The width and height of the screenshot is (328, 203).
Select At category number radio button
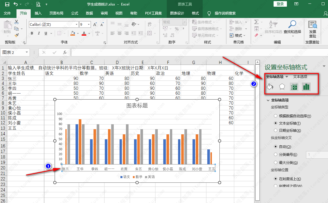tap(276, 154)
